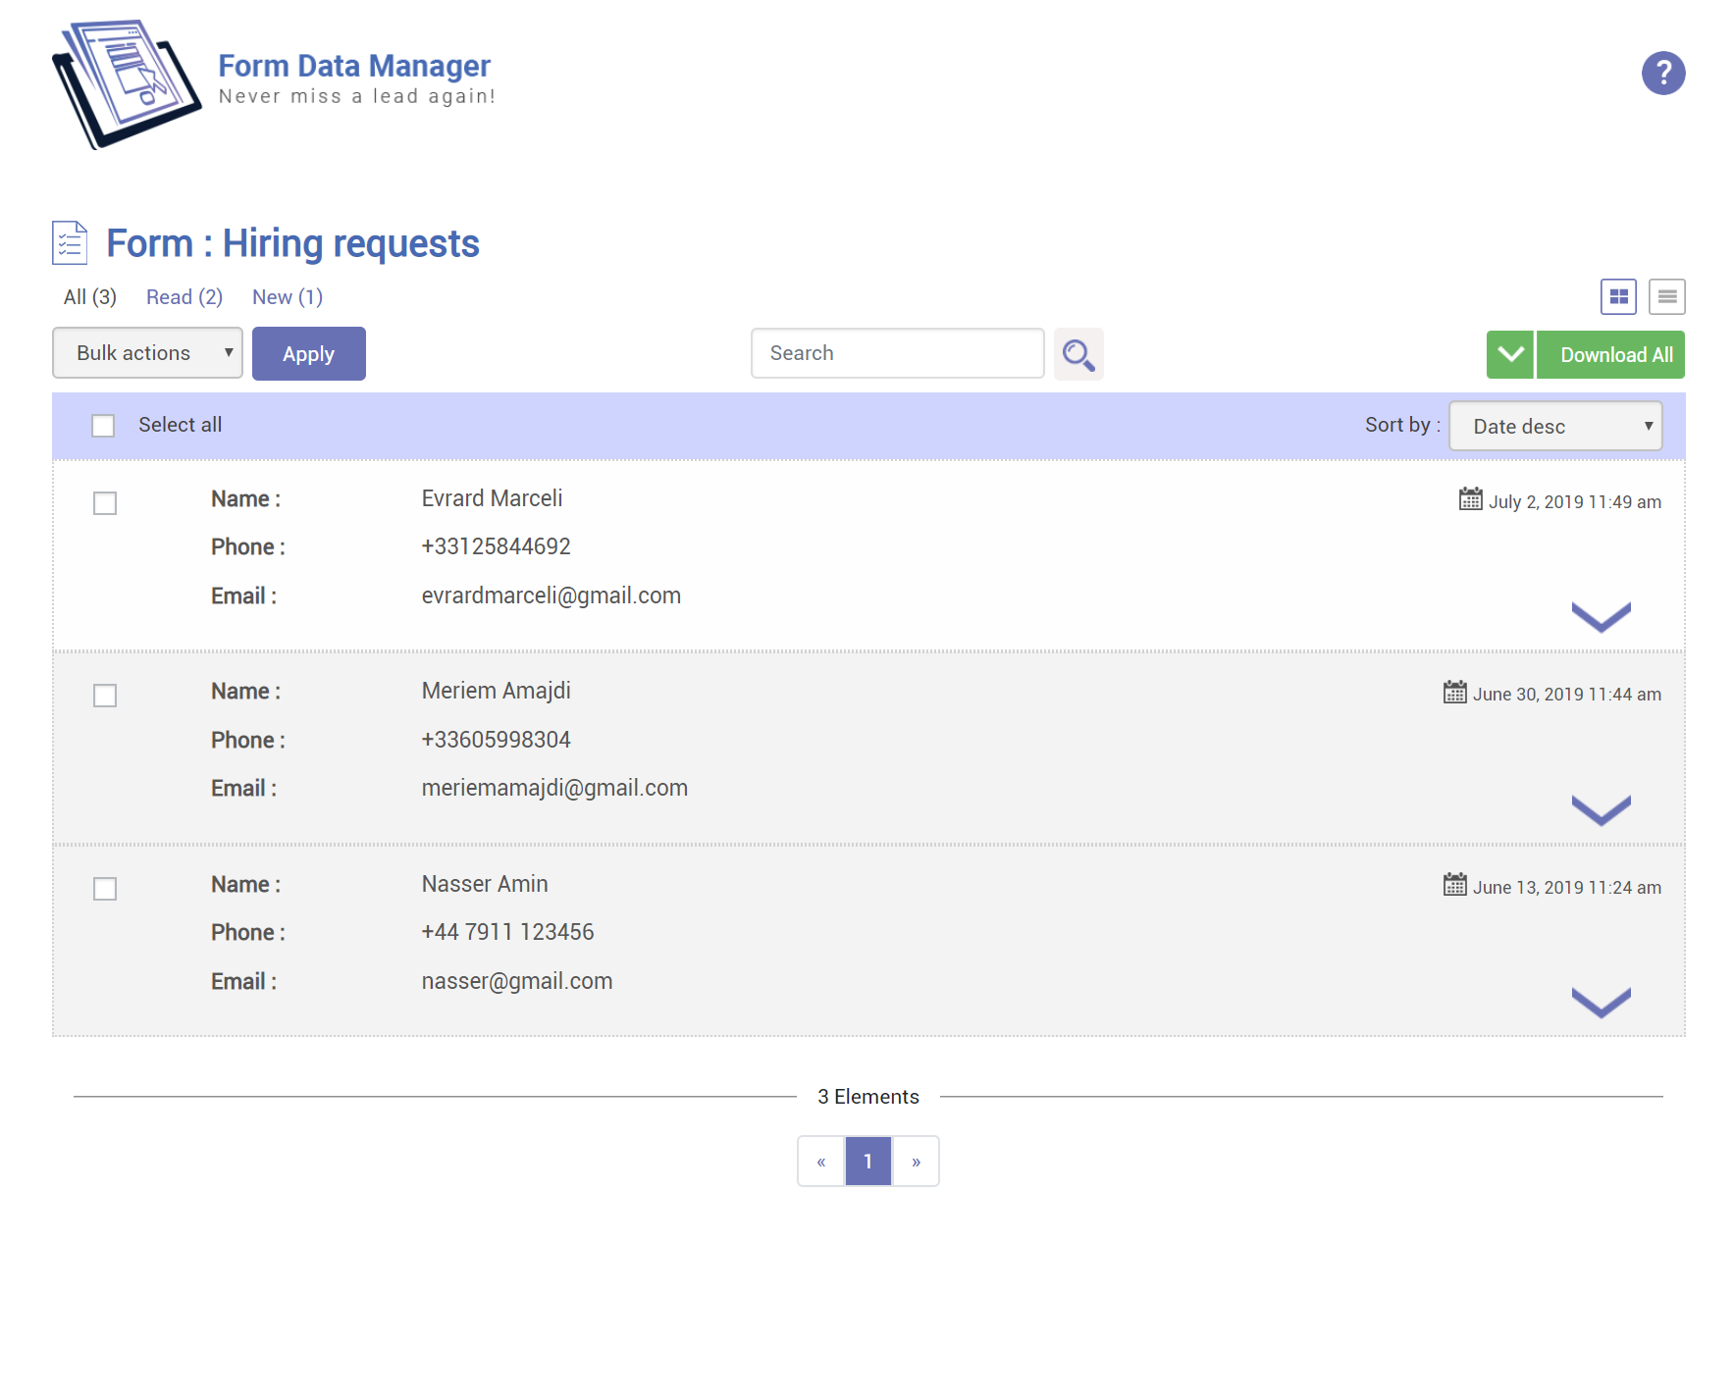The width and height of the screenshot is (1734, 1397).
Task: Expand the Meriem Amajdi entry chevron
Action: 1601,809
